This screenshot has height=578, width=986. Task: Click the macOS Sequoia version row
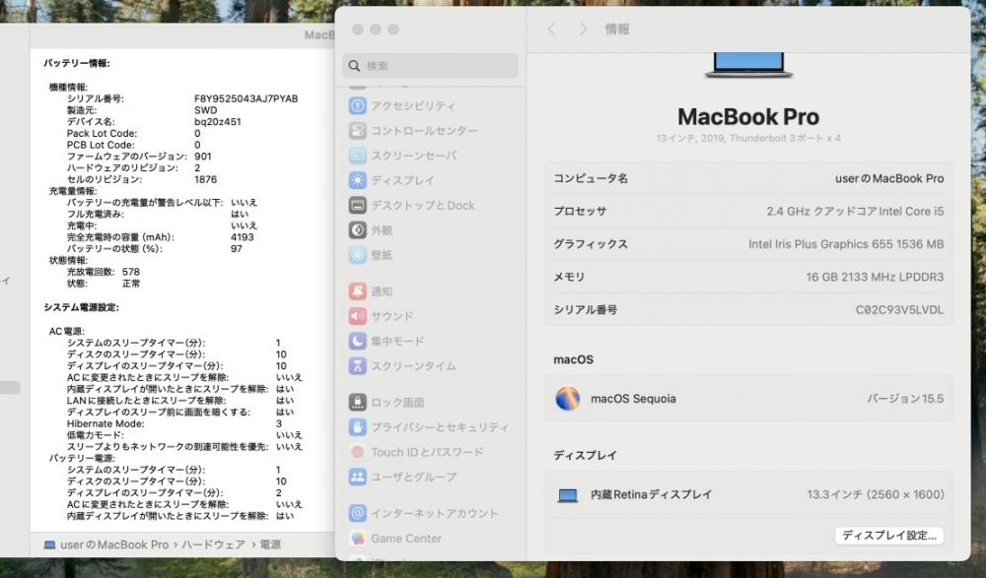(748, 399)
